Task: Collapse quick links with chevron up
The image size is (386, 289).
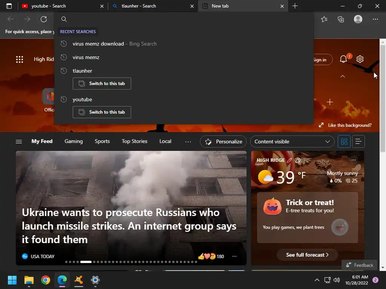Action: point(342,76)
